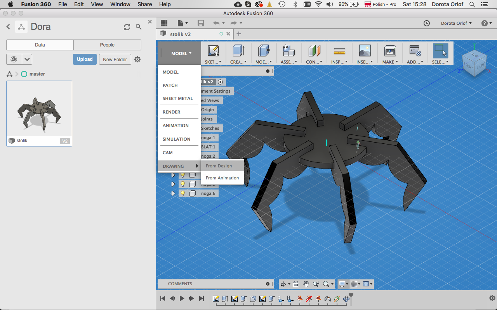Toggle lightbulb in row above noga:6
Viewport: 497px width, 310px height.
coord(182,184)
